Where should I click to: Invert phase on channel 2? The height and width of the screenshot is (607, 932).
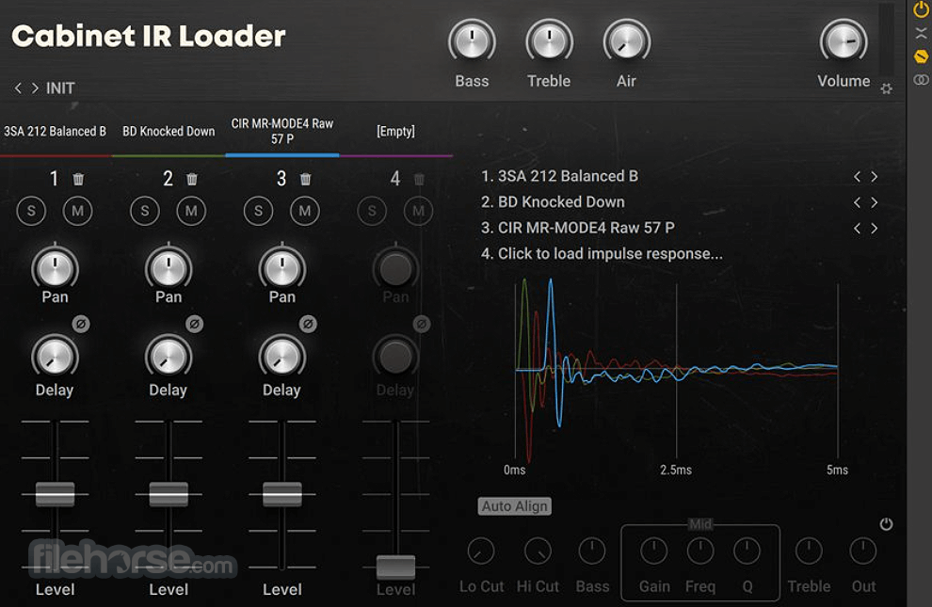194,324
